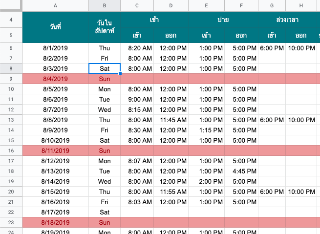This screenshot has height=234, width=320.
Task: Select the 2:00 PM cell on 8/14/2019
Action: click(206, 181)
